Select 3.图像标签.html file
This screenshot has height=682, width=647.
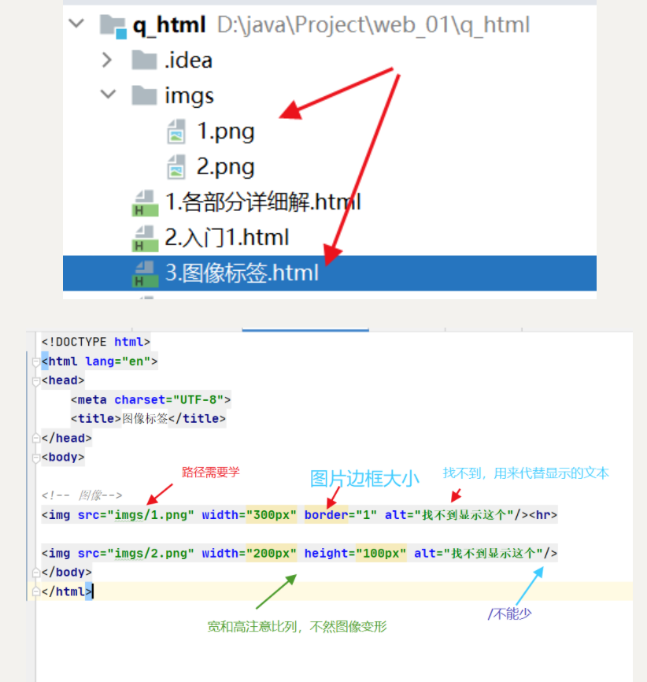[330, 273]
